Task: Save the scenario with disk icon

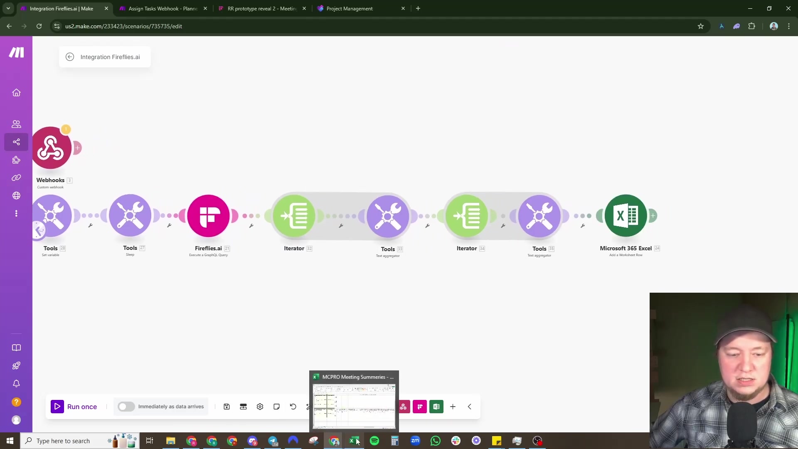Action: [x=227, y=407]
